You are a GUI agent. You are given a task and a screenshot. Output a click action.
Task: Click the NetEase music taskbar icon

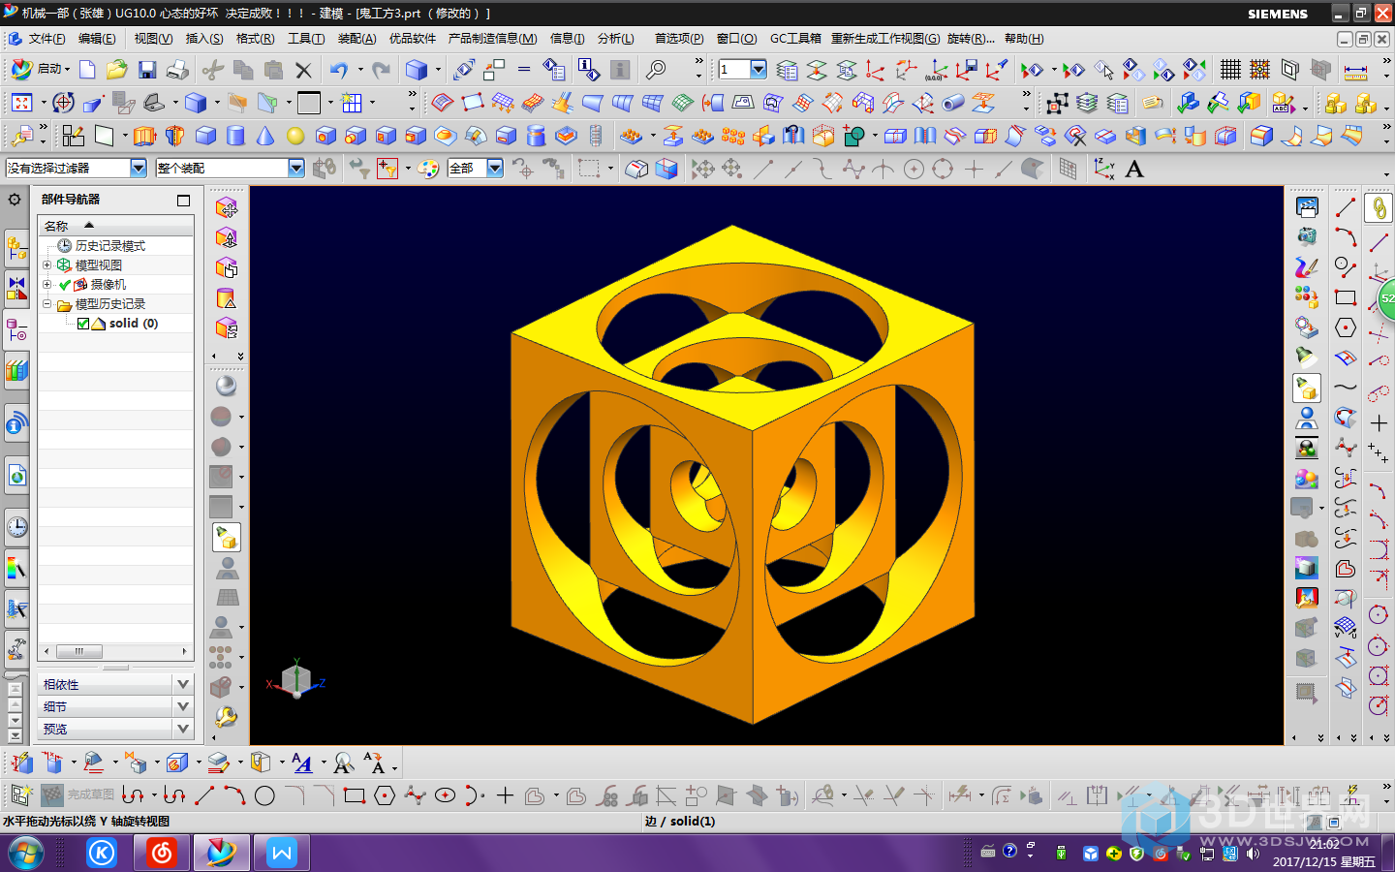(x=162, y=853)
